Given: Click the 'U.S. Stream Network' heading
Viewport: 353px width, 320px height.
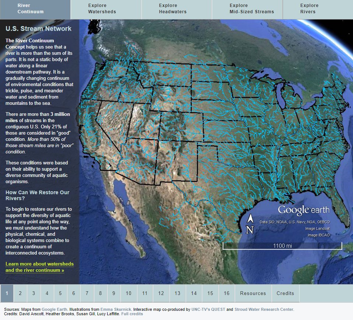Looking at the screenshot, I should [x=38, y=29].
